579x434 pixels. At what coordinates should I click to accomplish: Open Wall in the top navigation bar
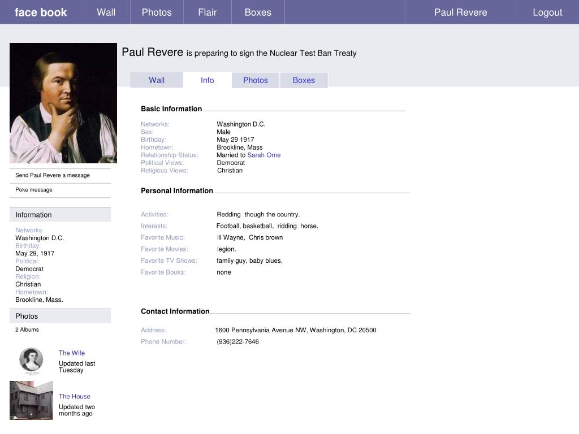(x=106, y=12)
